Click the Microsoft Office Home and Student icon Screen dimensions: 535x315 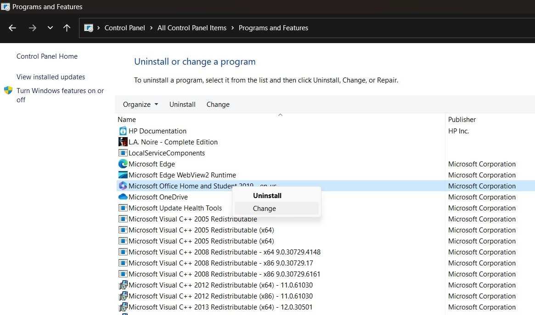123,186
